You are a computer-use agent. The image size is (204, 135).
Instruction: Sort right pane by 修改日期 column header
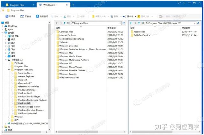tap(186, 28)
